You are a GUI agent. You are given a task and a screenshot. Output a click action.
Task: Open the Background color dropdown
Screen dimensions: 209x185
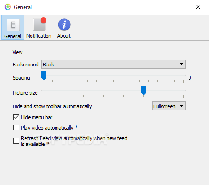tap(113, 64)
